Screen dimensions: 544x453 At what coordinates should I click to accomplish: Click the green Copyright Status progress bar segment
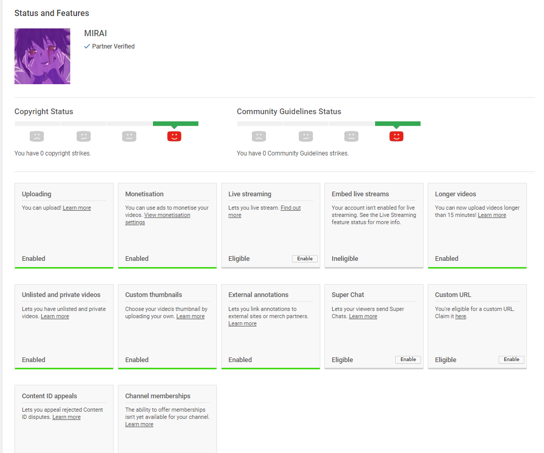point(176,123)
